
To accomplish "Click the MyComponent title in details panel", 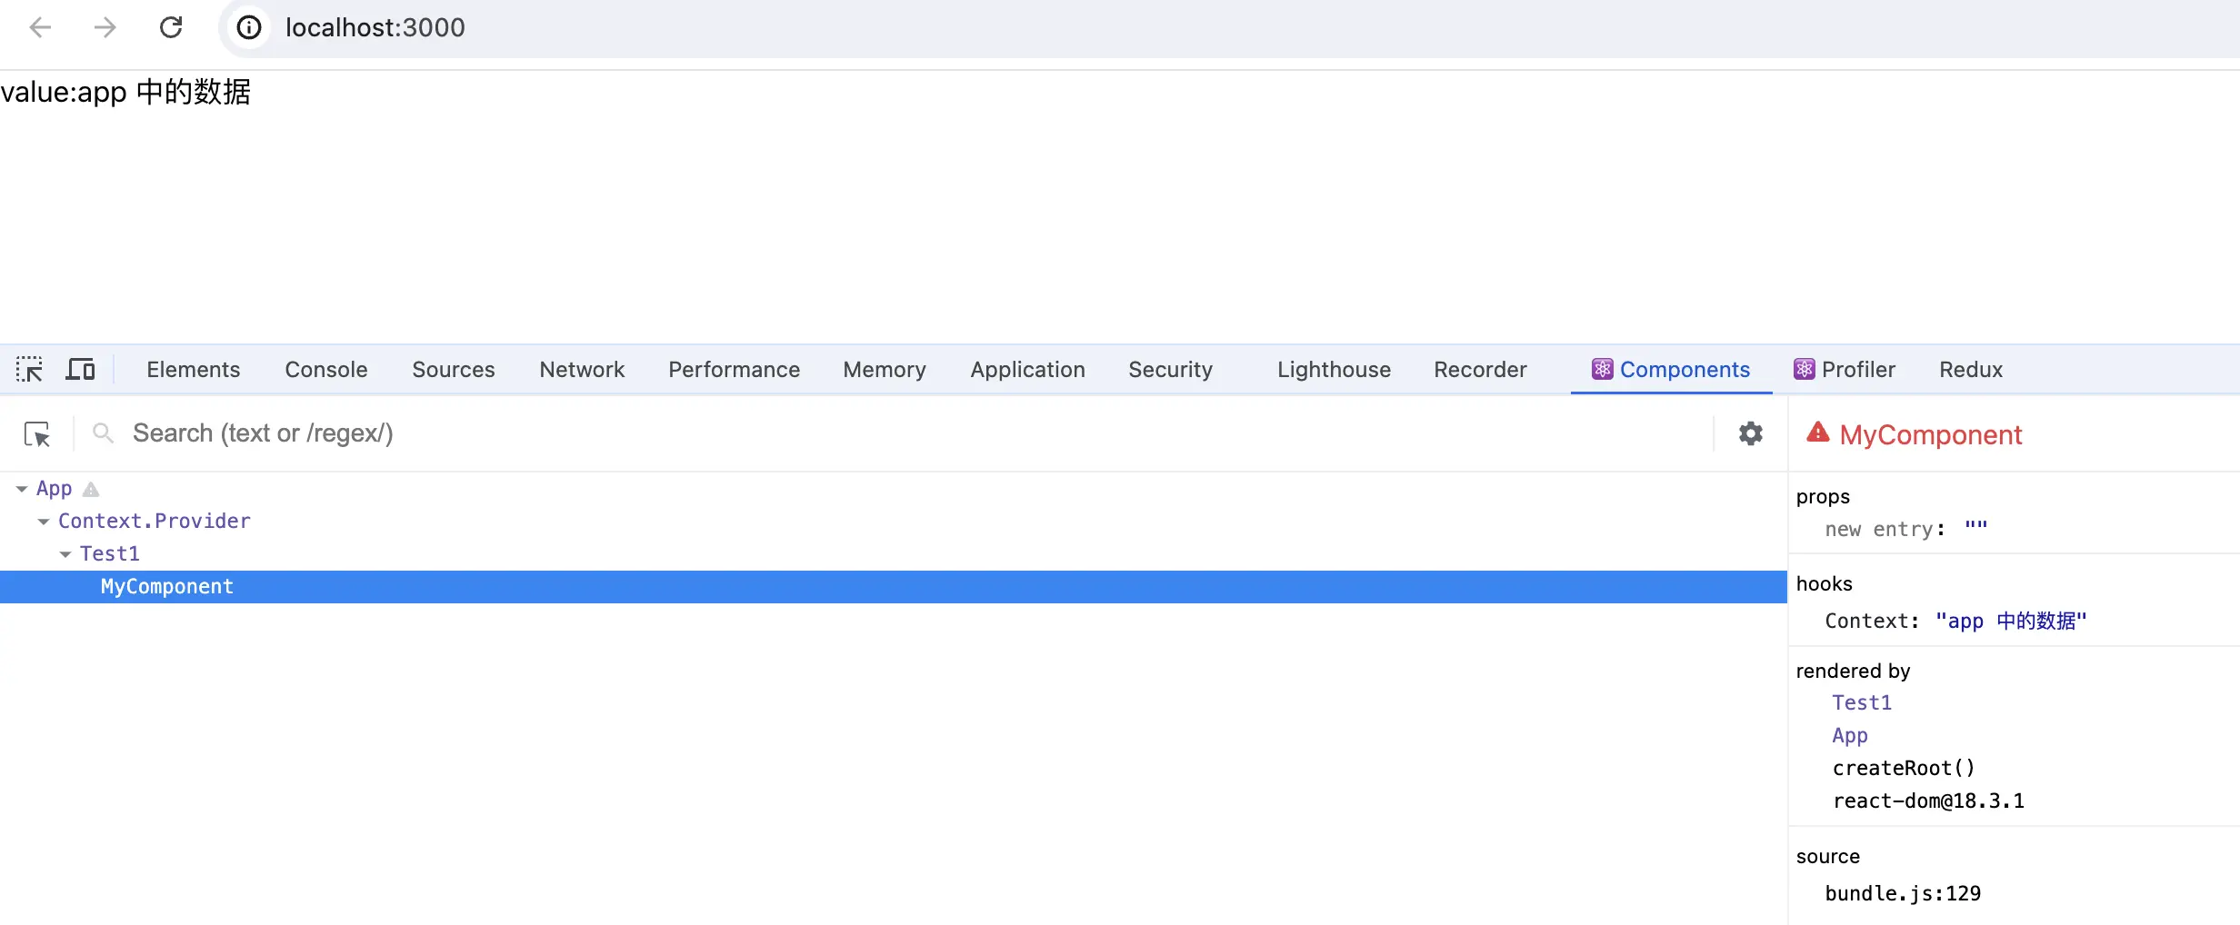I will point(1931,434).
